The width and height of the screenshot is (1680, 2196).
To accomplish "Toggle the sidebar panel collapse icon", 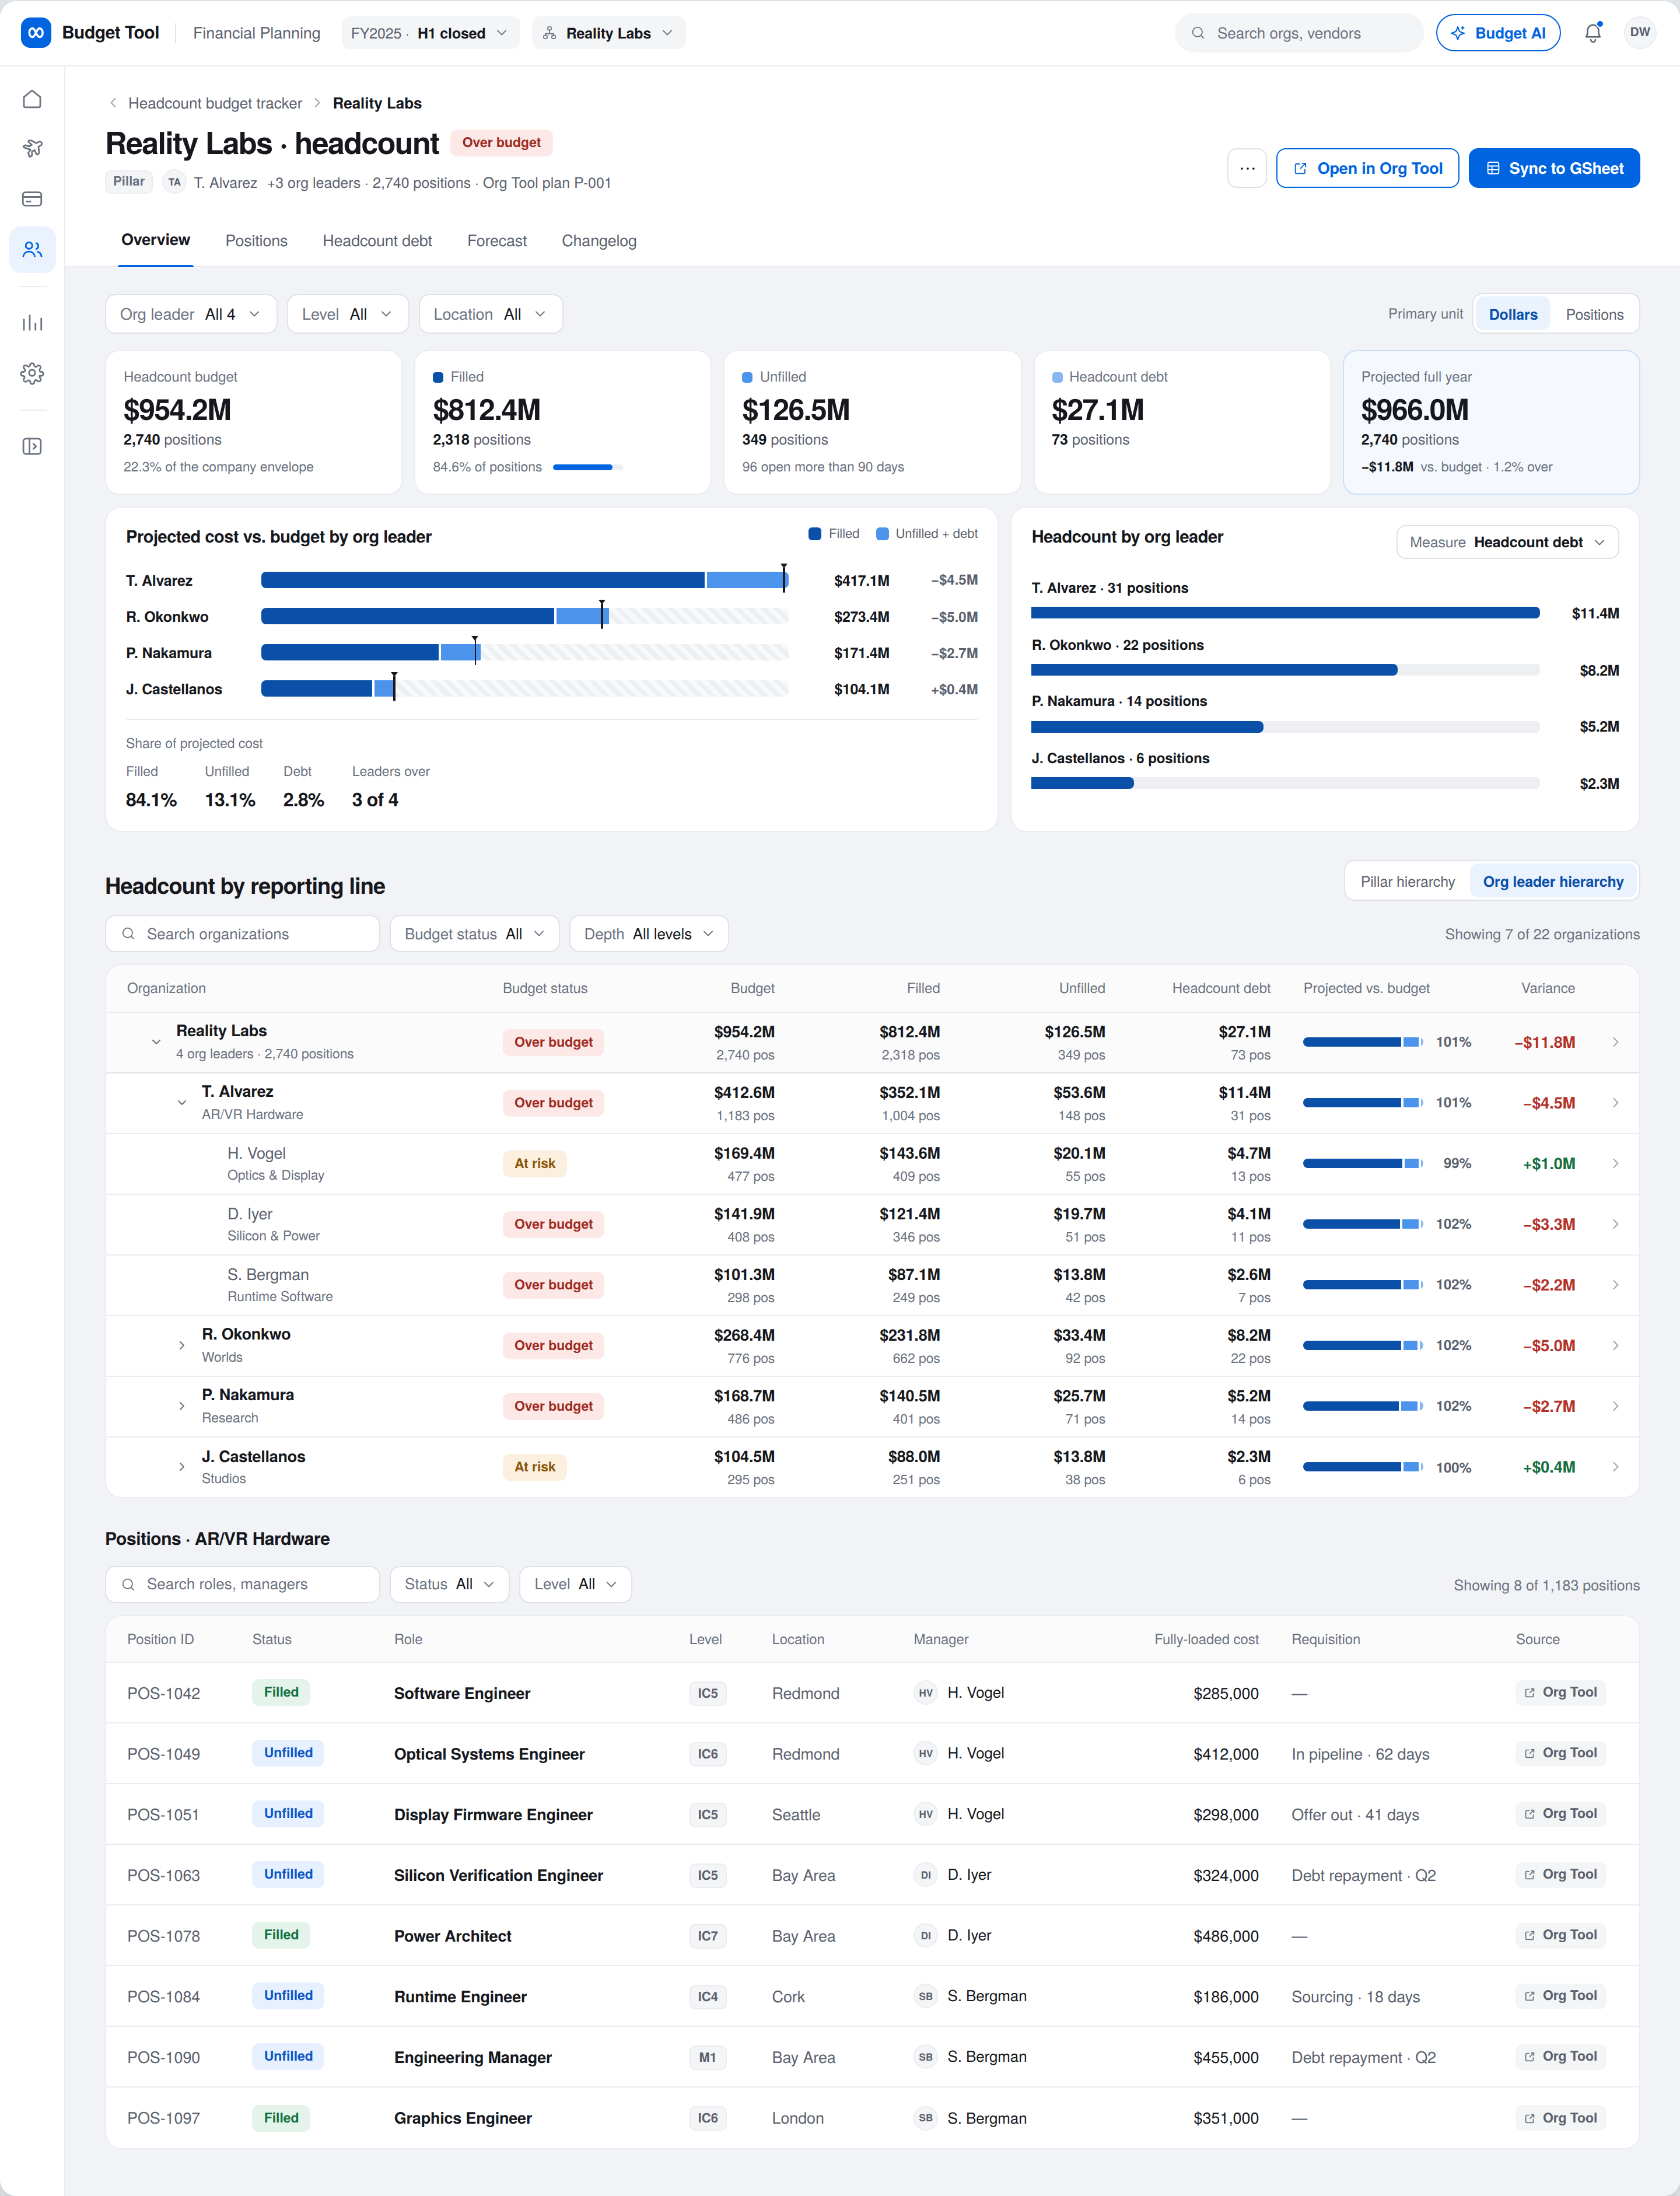I will point(32,446).
